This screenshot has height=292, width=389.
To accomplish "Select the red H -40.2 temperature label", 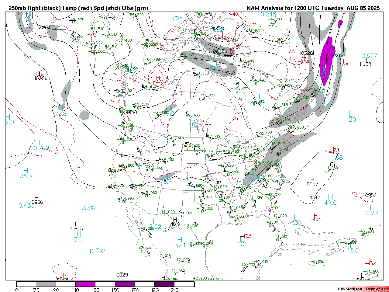I will (x=316, y=217).
